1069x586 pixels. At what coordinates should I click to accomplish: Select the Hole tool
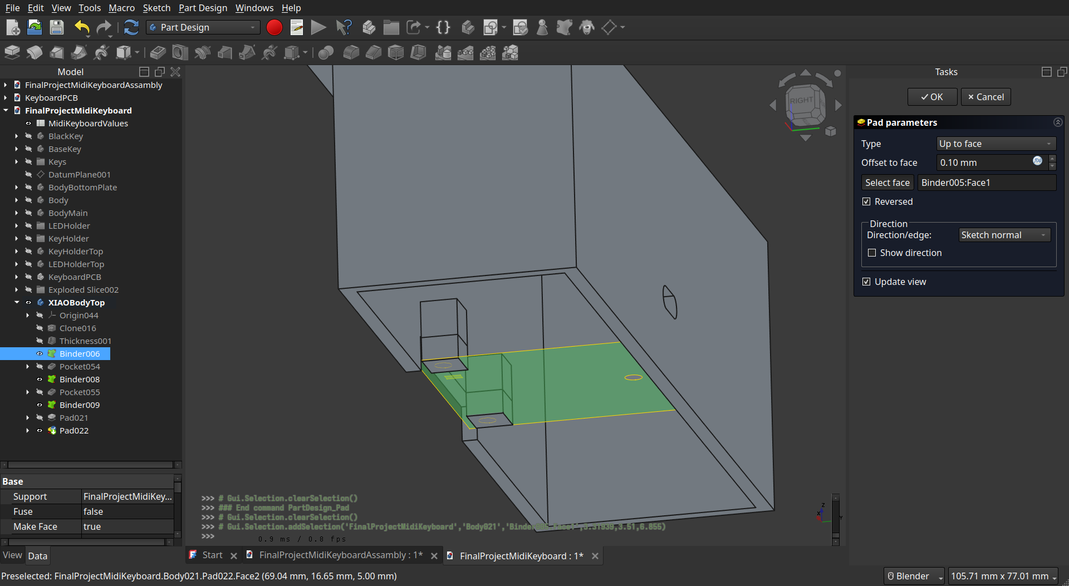click(180, 53)
